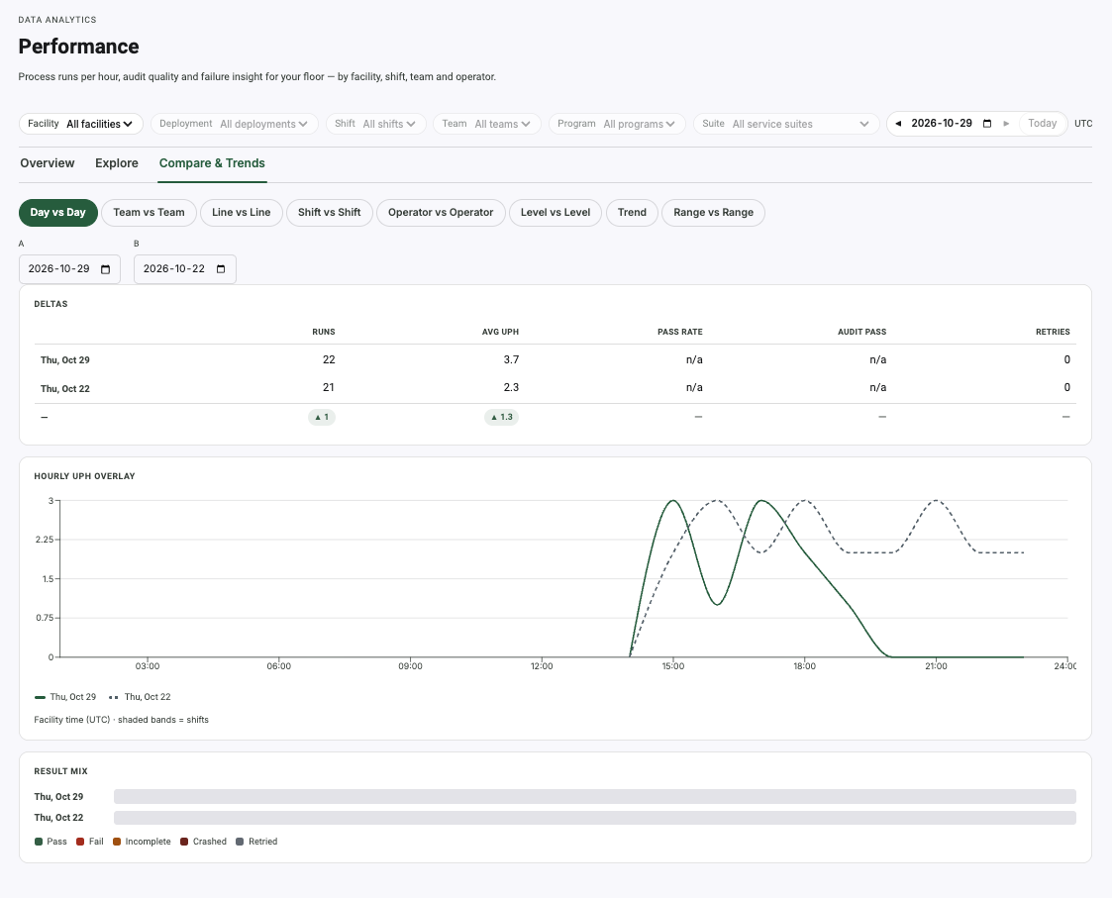The image size is (1112, 898).
Task: Open the Deployment dropdown
Action: (x=234, y=124)
